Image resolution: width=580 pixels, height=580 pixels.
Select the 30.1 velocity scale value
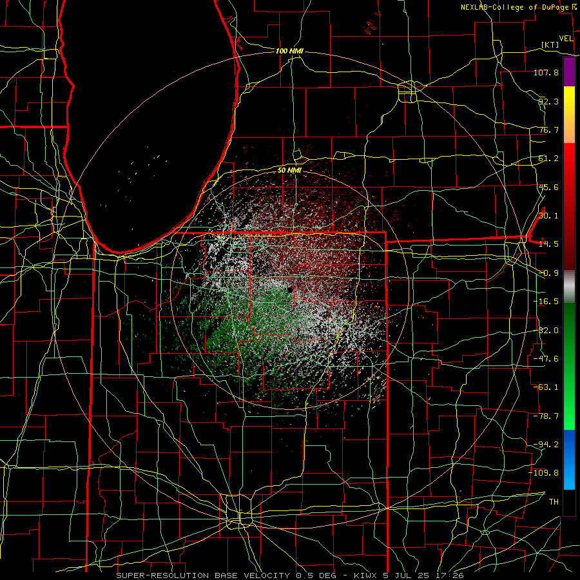(x=548, y=216)
